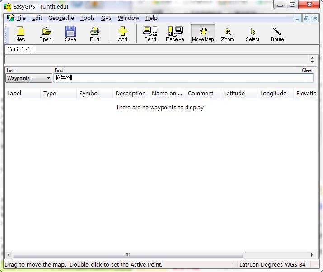The image size is (323, 272).
Task: Click Clear to reset the search
Action: coord(307,70)
